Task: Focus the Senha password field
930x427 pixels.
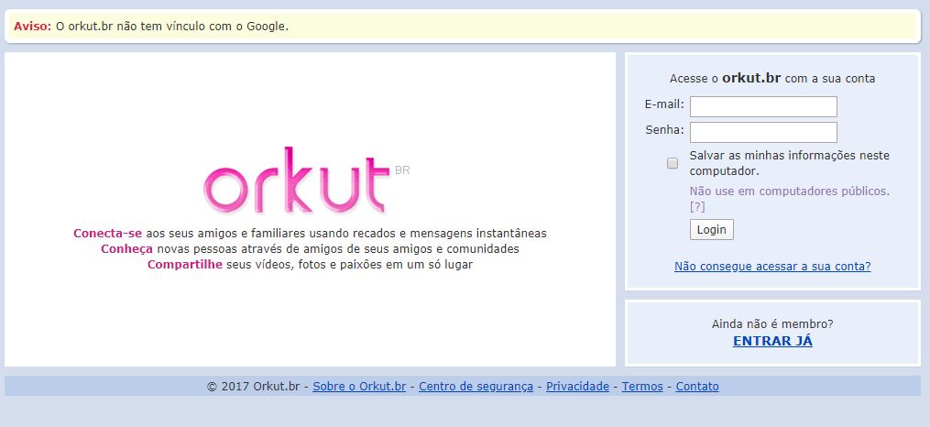Action: [763, 132]
